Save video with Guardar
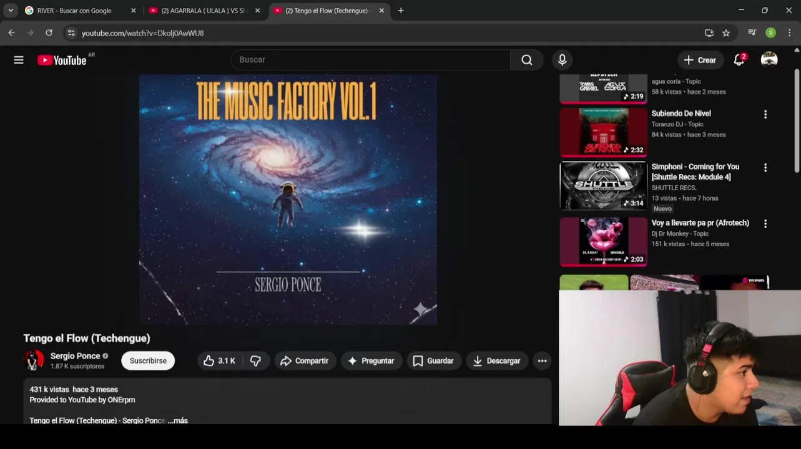Viewport: 801px width, 449px height. click(433, 360)
